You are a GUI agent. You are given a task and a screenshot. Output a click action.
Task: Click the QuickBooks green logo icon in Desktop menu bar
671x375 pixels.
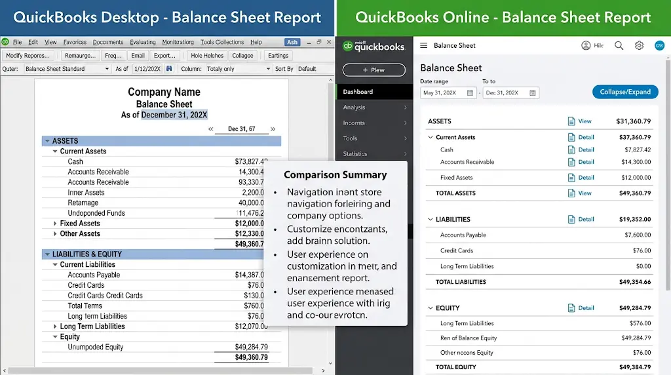coord(5,42)
